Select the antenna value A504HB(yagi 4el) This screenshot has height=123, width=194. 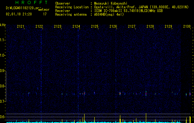[x=109, y=14]
